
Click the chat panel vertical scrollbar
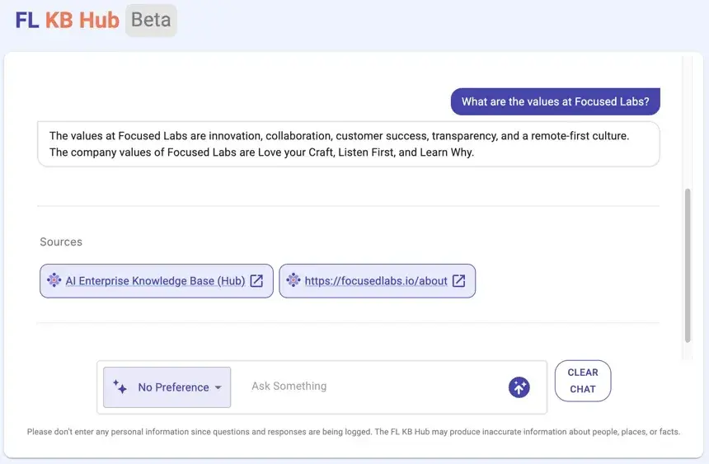click(688, 266)
